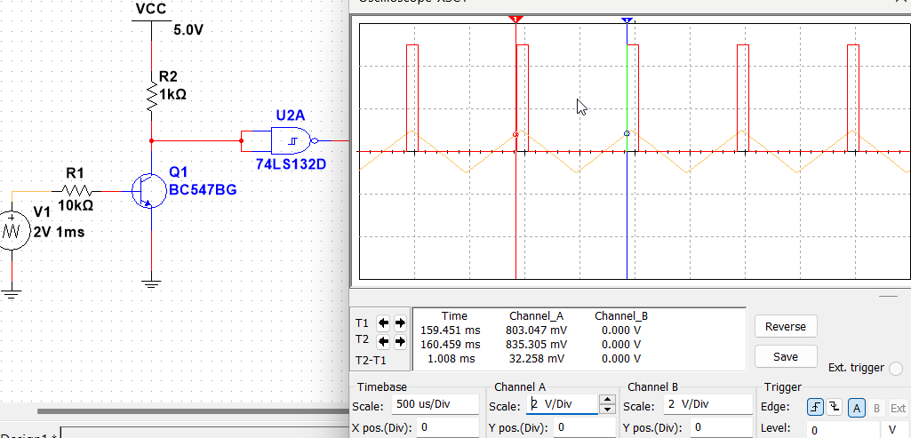Select rising edge trigger
The image size is (911, 438).
coord(815,407)
